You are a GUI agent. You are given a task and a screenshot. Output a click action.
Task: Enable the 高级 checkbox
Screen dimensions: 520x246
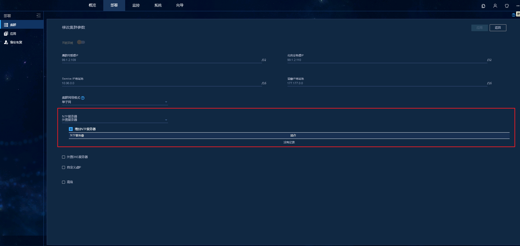pyautogui.click(x=64, y=182)
